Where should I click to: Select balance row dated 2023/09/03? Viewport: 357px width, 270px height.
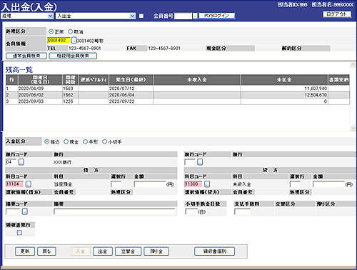coord(178,101)
